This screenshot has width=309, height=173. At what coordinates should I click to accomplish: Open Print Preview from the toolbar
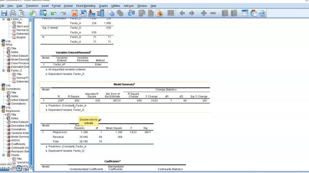(x=21, y=13)
